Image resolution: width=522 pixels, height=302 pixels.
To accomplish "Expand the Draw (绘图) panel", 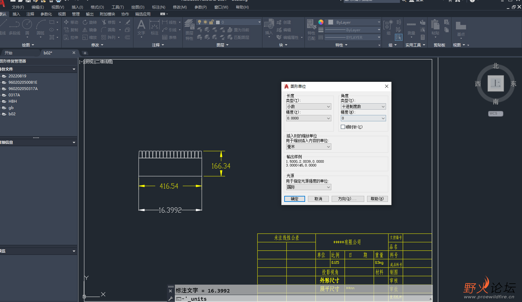I will (x=28, y=45).
